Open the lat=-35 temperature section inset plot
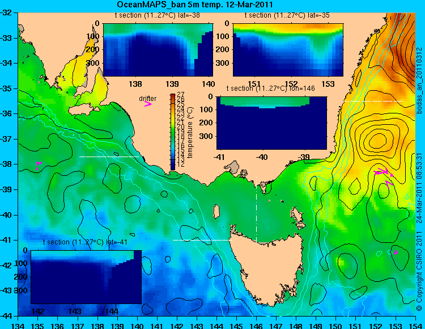 click(288, 50)
